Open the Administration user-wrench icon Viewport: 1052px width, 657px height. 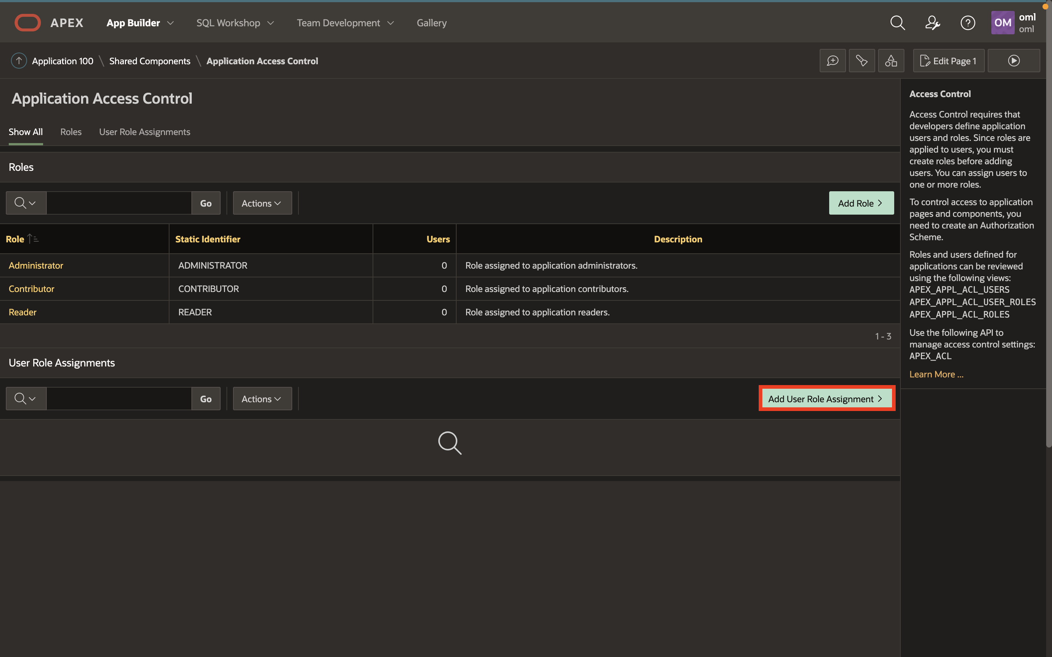click(x=932, y=23)
